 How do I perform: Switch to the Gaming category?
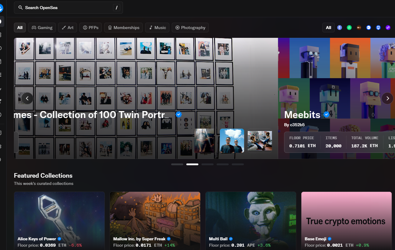[x=42, y=28]
